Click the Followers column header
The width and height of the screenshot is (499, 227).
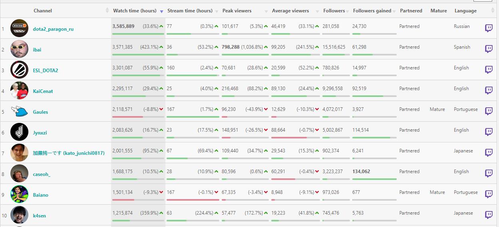click(334, 11)
